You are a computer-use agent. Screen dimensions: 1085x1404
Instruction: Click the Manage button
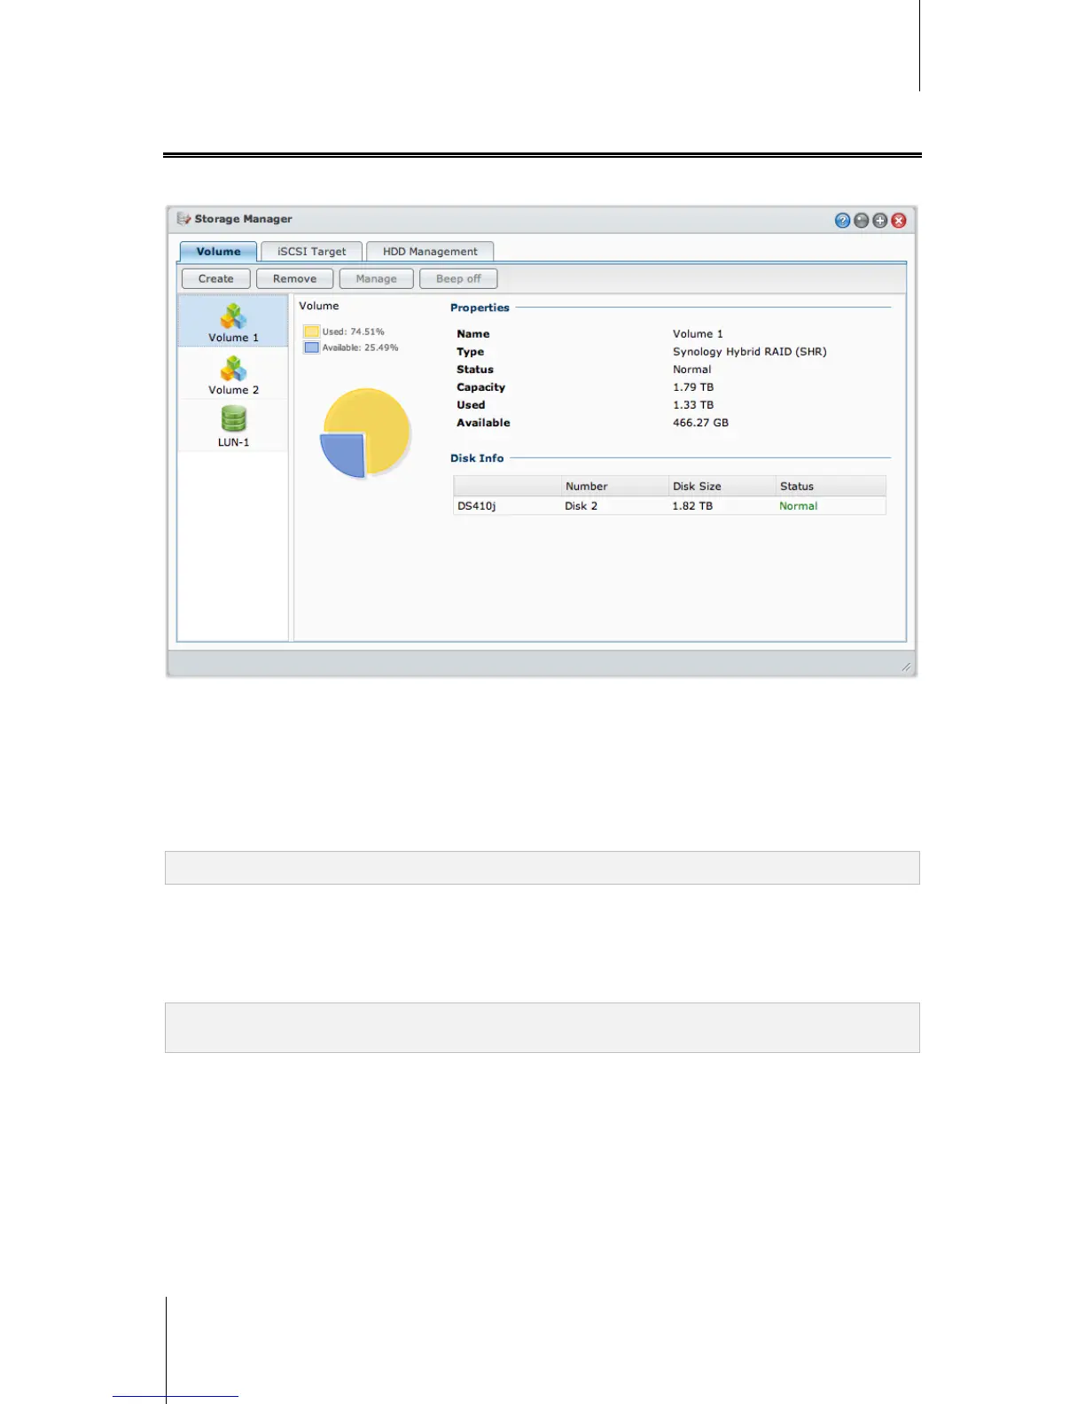click(376, 278)
